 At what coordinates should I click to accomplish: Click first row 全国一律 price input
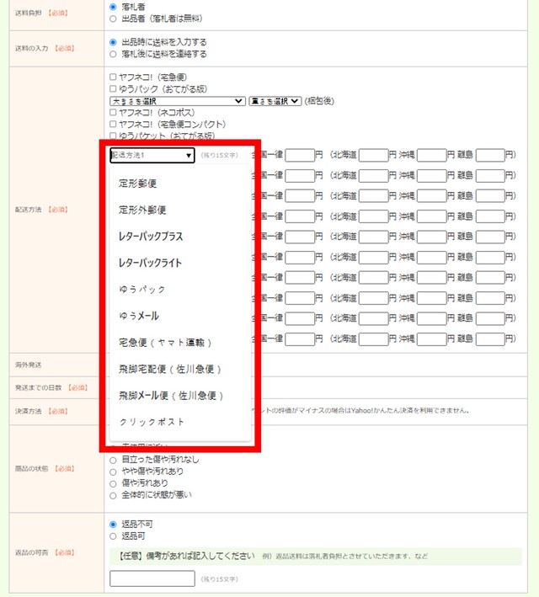299,155
